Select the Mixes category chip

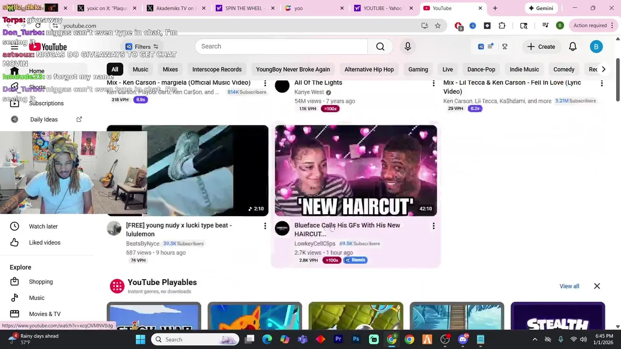(170, 69)
